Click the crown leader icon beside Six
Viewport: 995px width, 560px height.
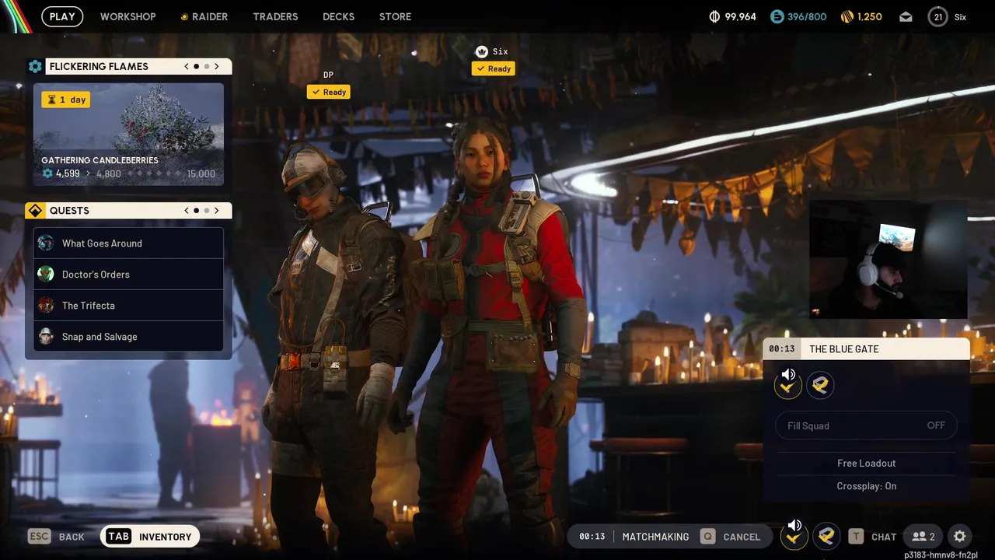(481, 51)
